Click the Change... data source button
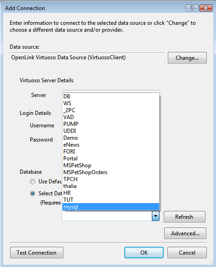Image resolution: width=216 pixels, height=267 pixels. [x=187, y=58]
